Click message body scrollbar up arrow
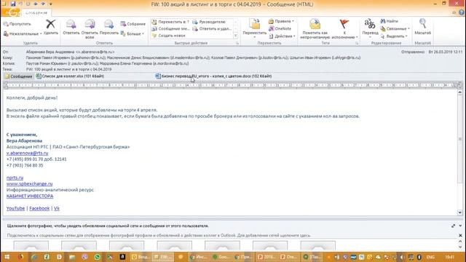 (x=459, y=92)
